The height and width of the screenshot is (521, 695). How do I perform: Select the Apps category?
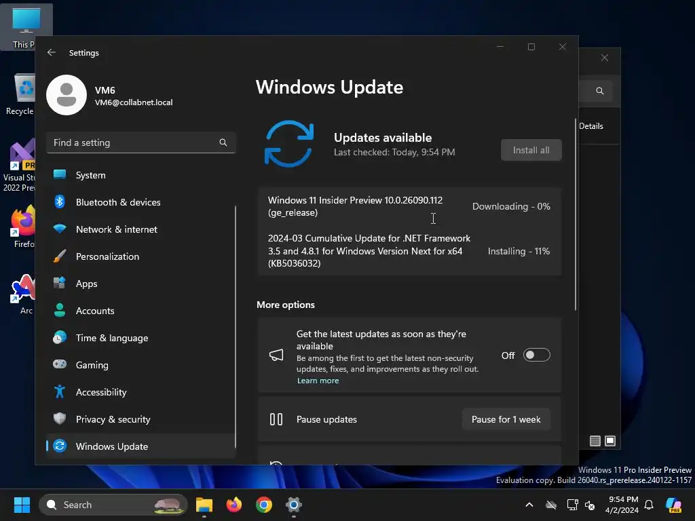pos(140,284)
